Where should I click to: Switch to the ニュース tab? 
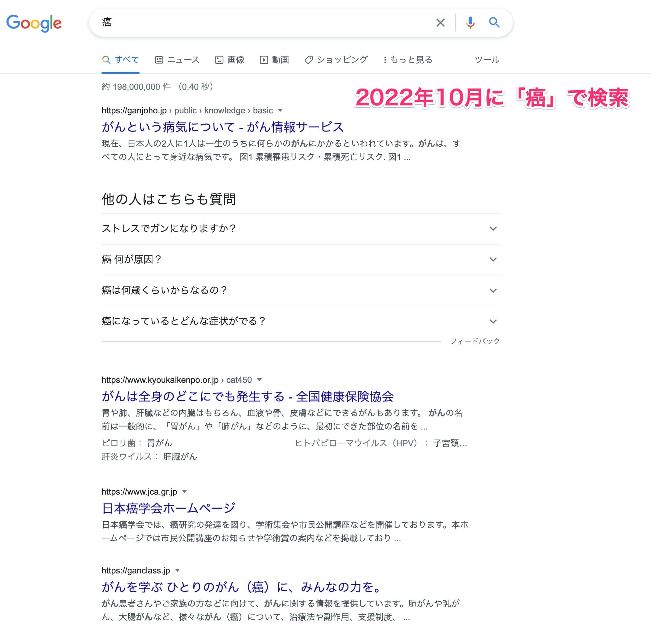pos(177,60)
